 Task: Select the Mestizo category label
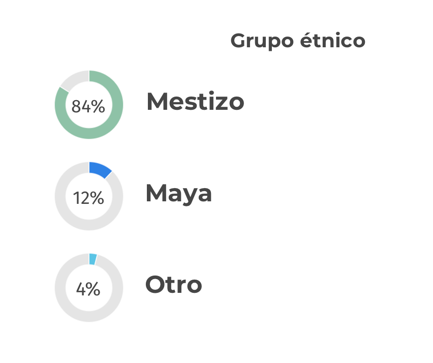tap(195, 101)
